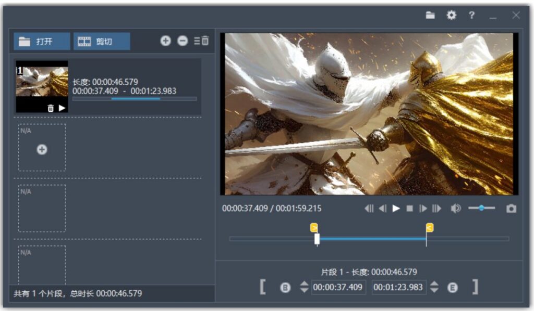Viewport: 534px width, 311px height.
Task: Open help with the question mark icon
Action: (x=471, y=15)
